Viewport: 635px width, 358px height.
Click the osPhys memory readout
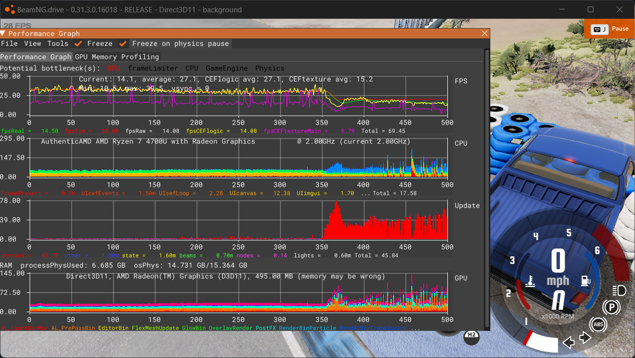coord(191,265)
